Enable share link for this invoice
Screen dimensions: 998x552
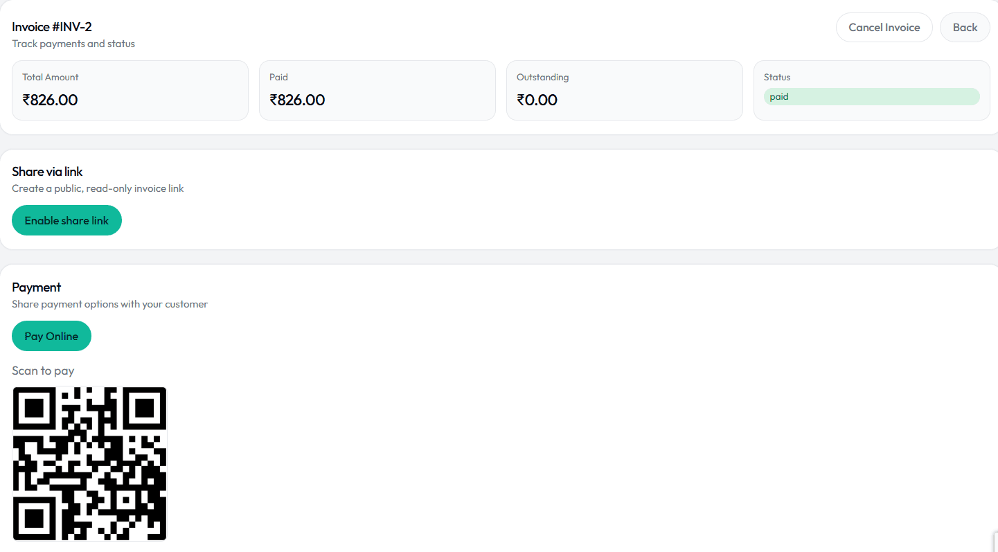pyautogui.click(x=66, y=220)
